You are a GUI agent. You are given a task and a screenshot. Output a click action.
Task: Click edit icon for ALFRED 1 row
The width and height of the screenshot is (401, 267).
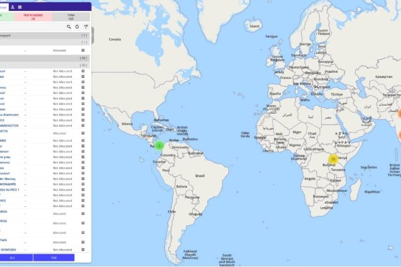(x=83, y=189)
